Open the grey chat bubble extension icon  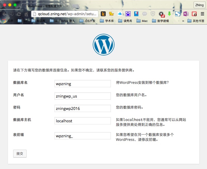tap(144, 14)
